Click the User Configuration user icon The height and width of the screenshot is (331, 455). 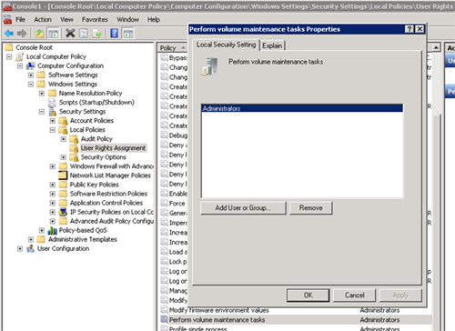point(30,248)
